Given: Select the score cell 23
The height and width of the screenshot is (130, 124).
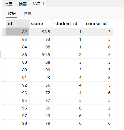Looking at the screenshot, I should (x=41, y=78).
